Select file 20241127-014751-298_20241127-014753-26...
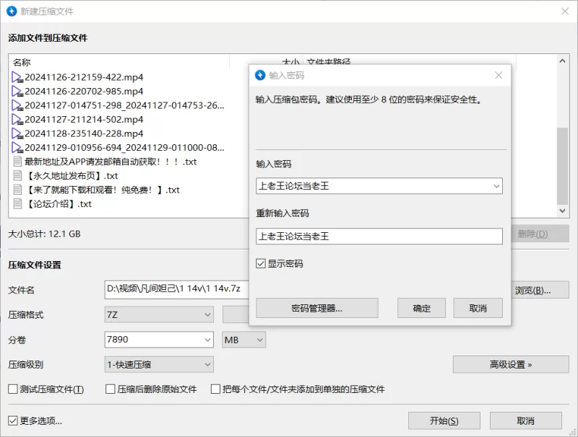The width and height of the screenshot is (578, 437). [124, 105]
